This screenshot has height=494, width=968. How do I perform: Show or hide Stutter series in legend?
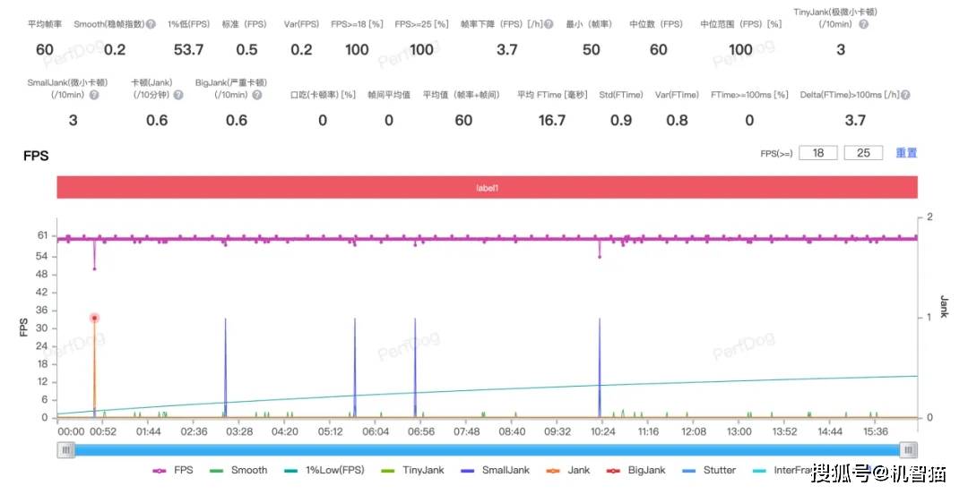708,470
